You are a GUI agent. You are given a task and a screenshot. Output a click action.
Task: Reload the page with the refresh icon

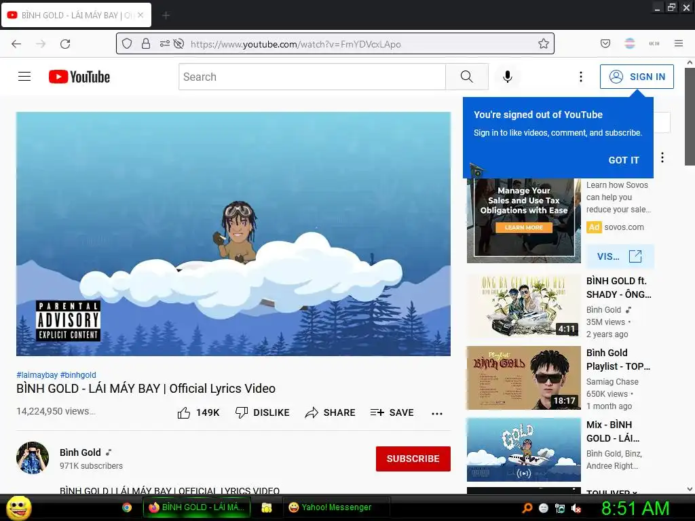(x=65, y=44)
